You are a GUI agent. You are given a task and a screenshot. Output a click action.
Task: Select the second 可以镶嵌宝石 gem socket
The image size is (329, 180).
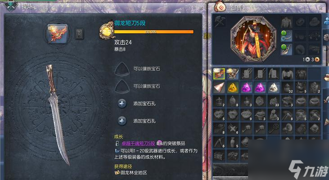[122, 86]
